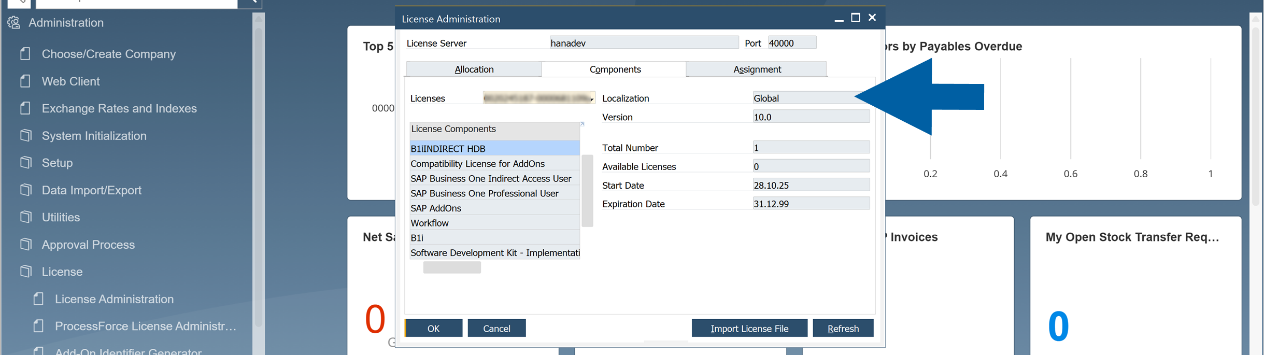Expand the System Initialization folder
This screenshot has width=1264, height=355.
coord(94,136)
